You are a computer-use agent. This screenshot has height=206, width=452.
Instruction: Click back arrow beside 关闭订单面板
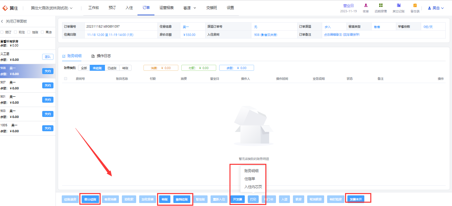click(x=2, y=21)
